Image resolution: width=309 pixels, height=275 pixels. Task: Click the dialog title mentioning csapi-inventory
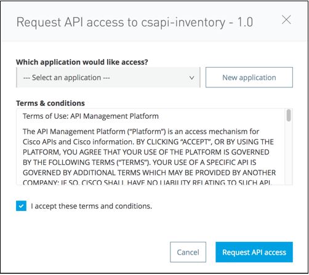point(135,22)
